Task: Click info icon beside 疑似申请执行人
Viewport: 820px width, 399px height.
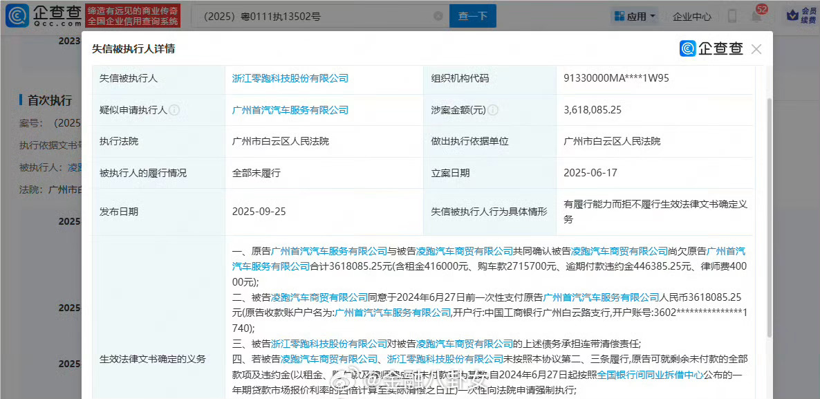Action: [x=175, y=110]
